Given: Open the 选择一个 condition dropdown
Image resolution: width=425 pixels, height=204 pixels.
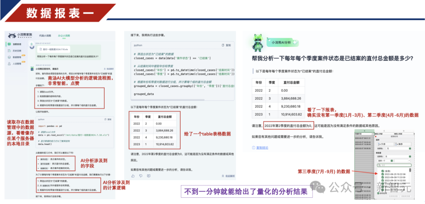Looking at the screenshot, I should (385, 161).
